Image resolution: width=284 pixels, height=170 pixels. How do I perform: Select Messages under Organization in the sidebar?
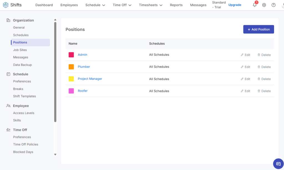[21, 57]
